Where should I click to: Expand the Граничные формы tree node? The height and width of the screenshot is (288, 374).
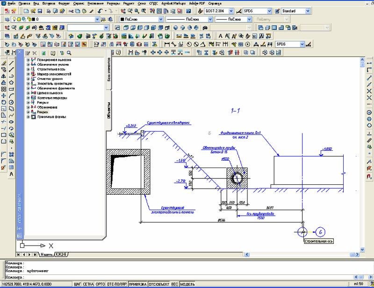pyautogui.click(x=28, y=117)
